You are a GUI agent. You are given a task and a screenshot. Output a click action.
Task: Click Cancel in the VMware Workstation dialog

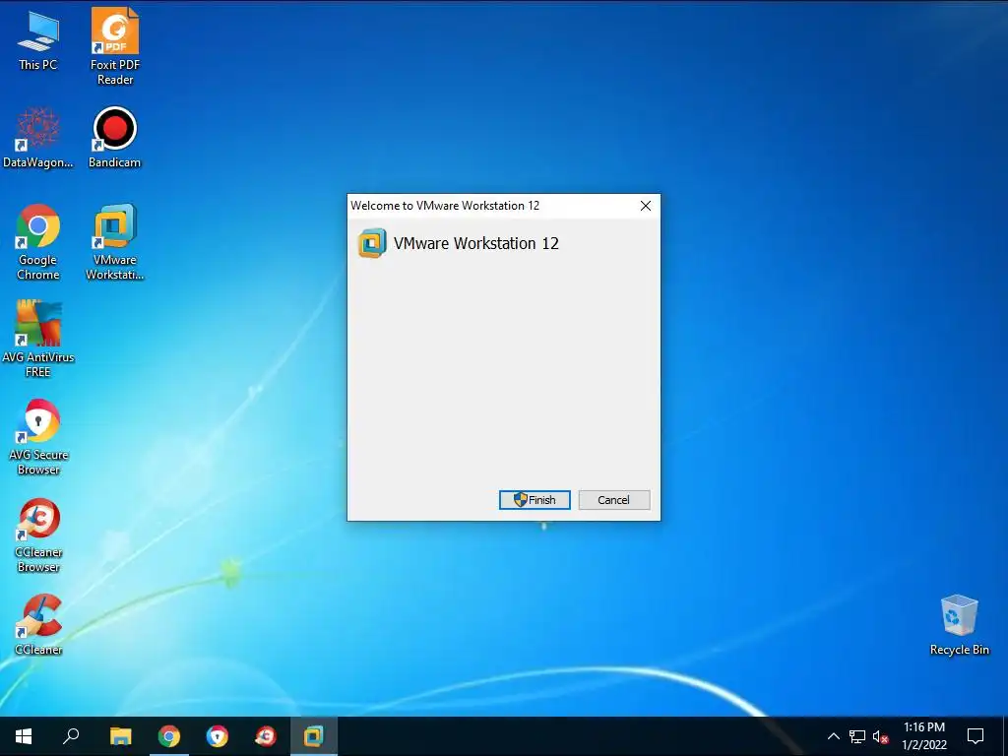pyautogui.click(x=614, y=500)
